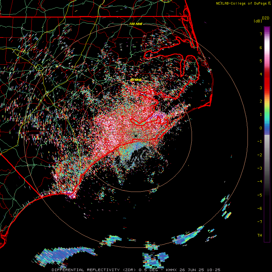
Task: Click the 100 NMI range ring label
Action: click(136, 24)
